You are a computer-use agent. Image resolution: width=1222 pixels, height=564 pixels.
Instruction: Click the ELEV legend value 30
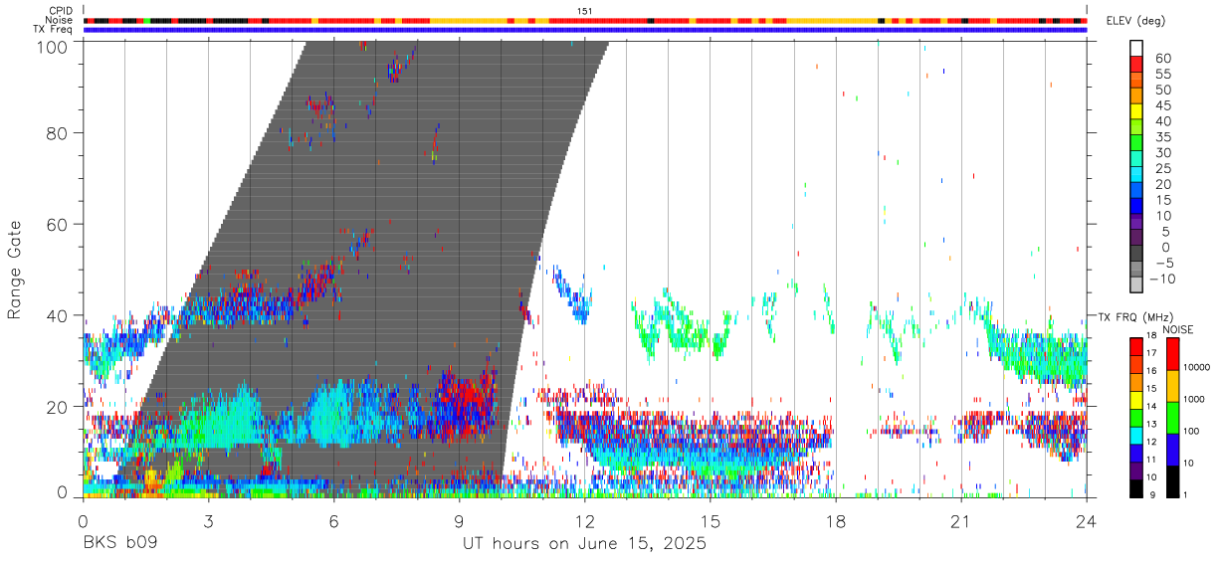click(1161, 152)
